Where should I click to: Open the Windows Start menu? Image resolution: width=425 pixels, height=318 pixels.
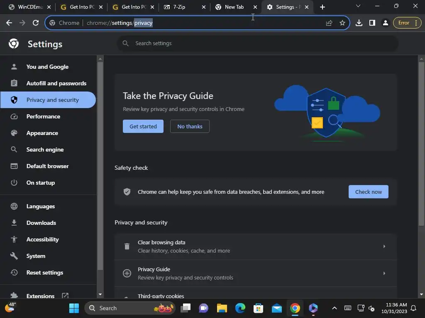point(74,308)
